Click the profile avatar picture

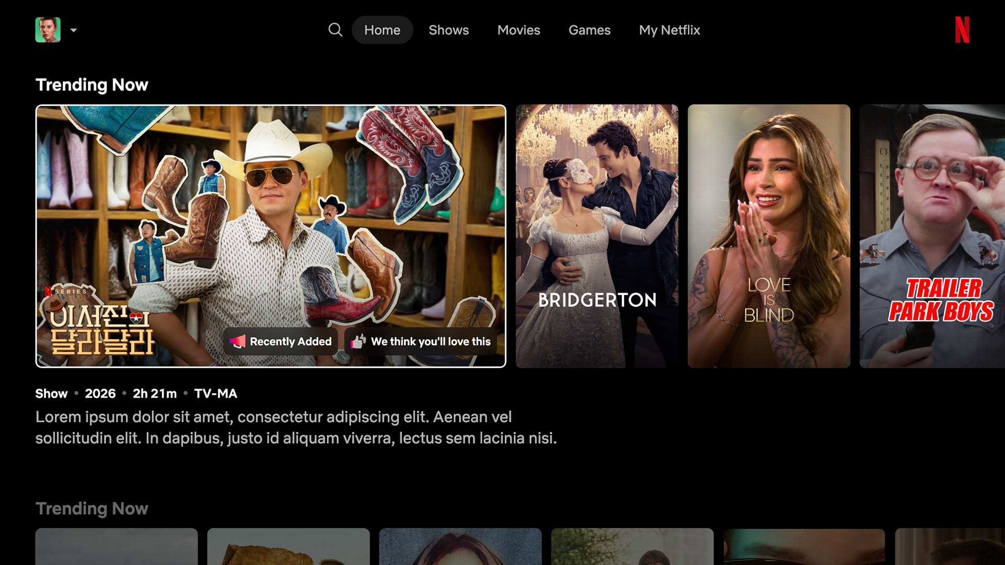[x=48, y=30]
